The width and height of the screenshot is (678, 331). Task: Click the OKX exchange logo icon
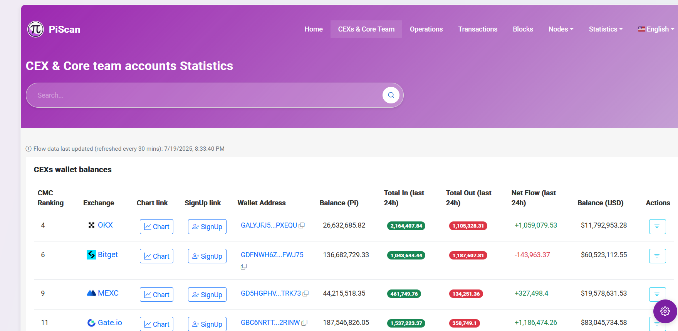(91, 225)
